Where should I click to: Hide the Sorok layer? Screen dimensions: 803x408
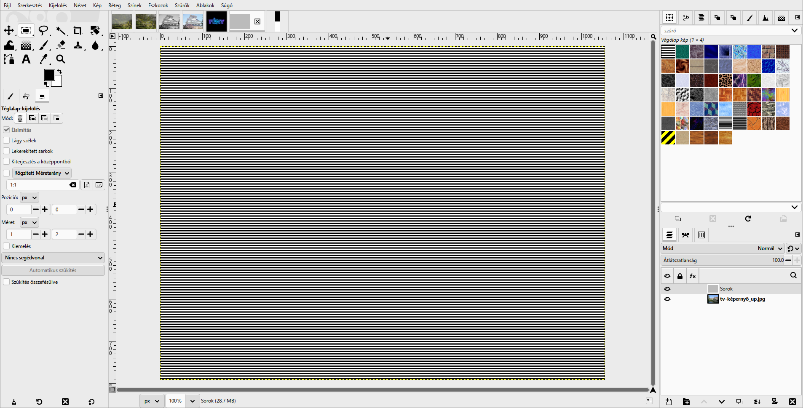[667, 289]
